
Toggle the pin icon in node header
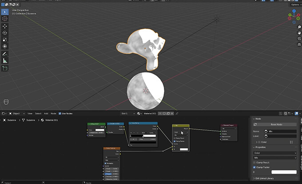click(177, 114)
